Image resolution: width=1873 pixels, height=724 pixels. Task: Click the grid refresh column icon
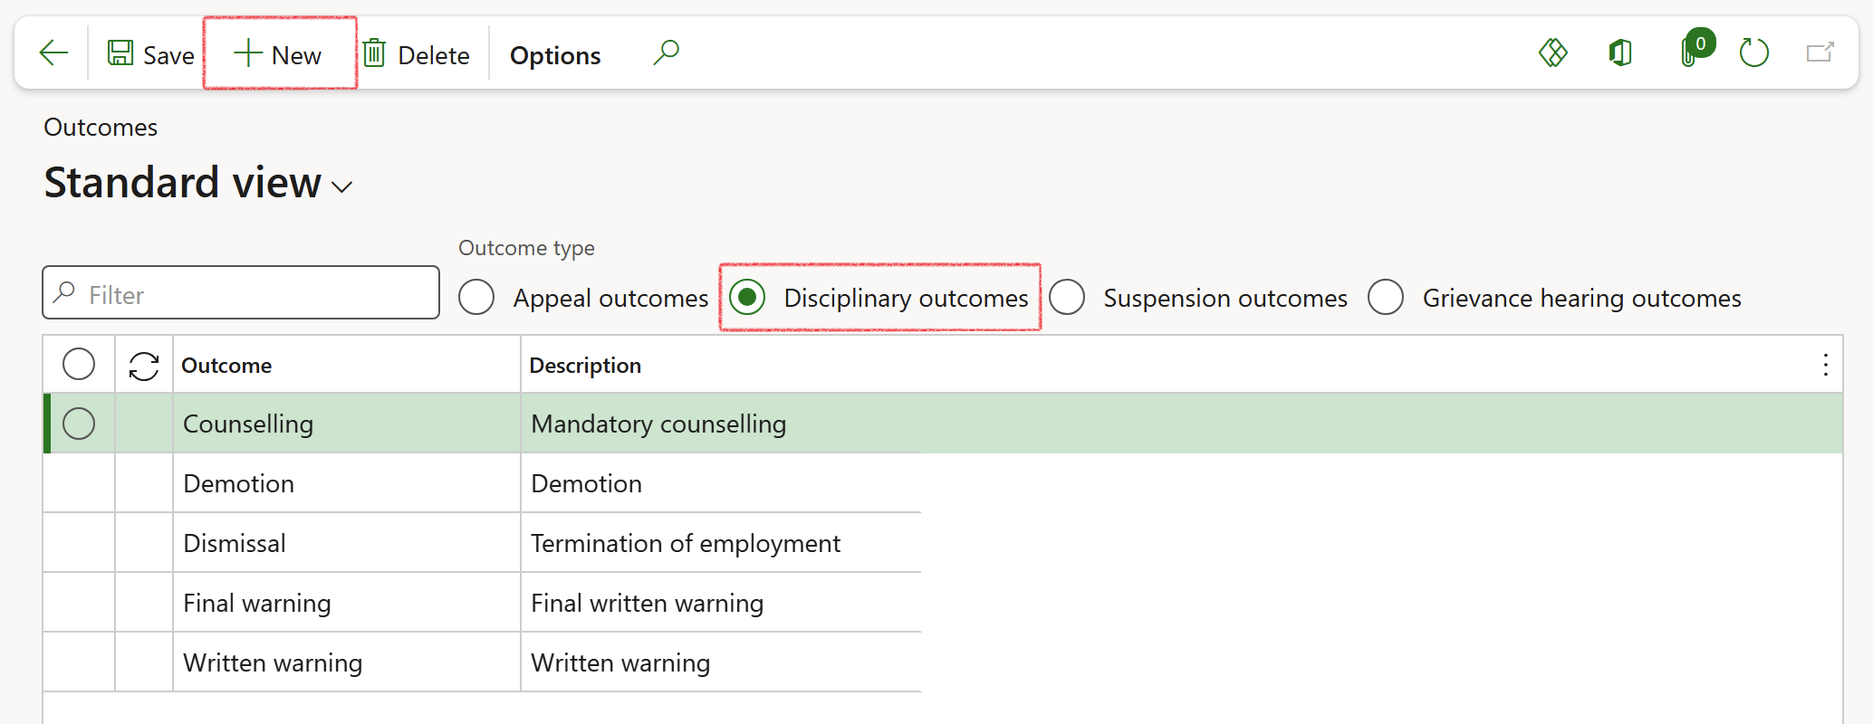[144, 366]
